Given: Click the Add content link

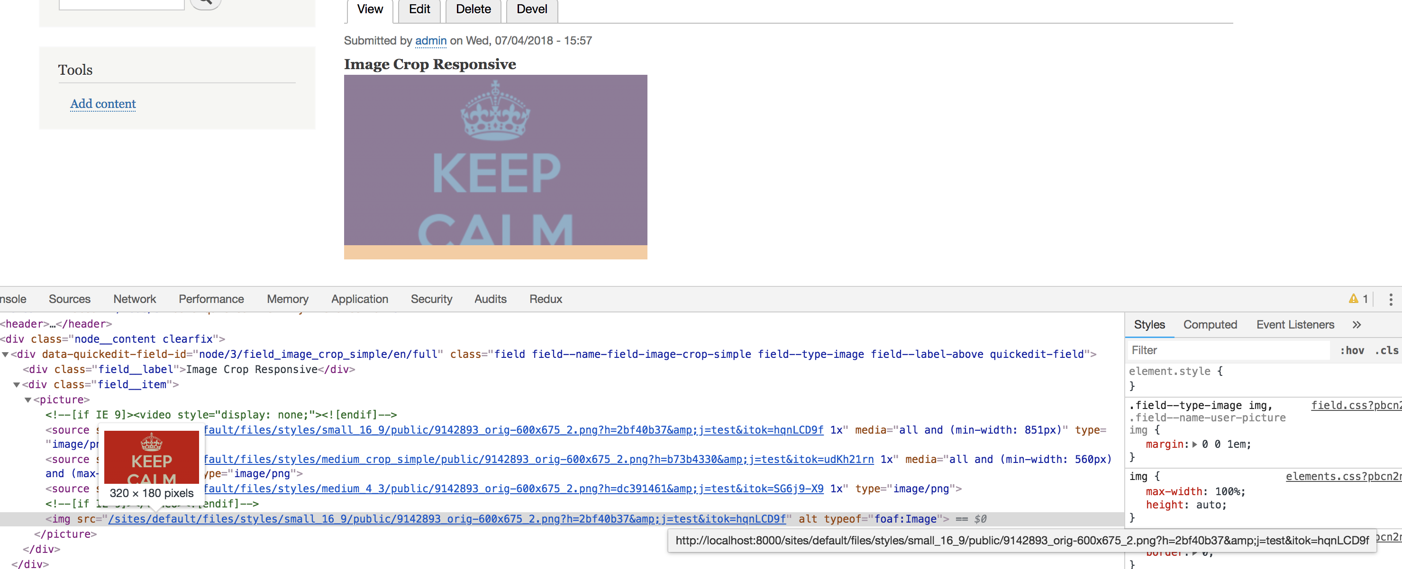Looking at the screenshot, I should coord(103,104).
